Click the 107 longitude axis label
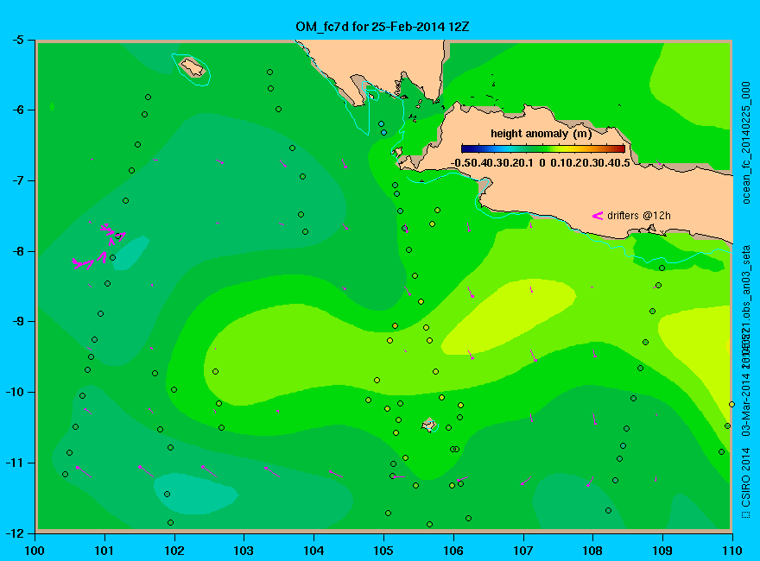760x561 pixels. click(523, 551)
